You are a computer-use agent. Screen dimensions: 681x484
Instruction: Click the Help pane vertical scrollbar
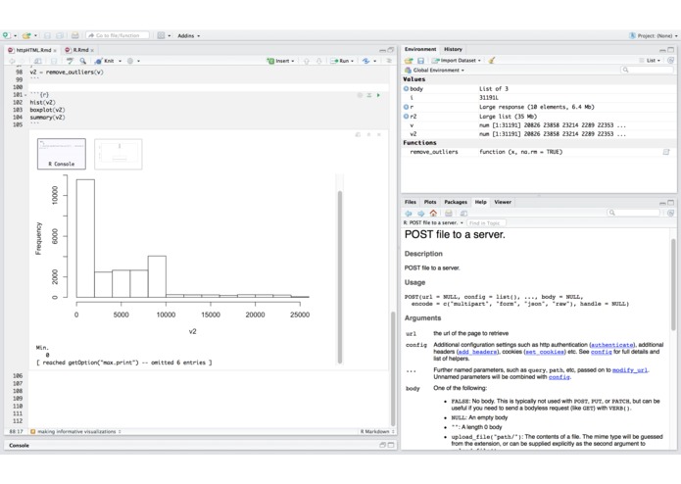coord(673,285)
